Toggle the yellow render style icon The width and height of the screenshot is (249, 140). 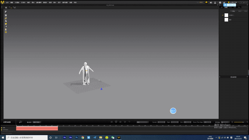tap(6, 24)
